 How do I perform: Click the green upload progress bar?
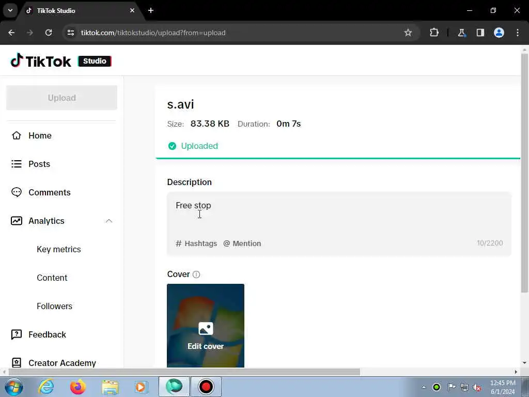click(x=338, y=158)
